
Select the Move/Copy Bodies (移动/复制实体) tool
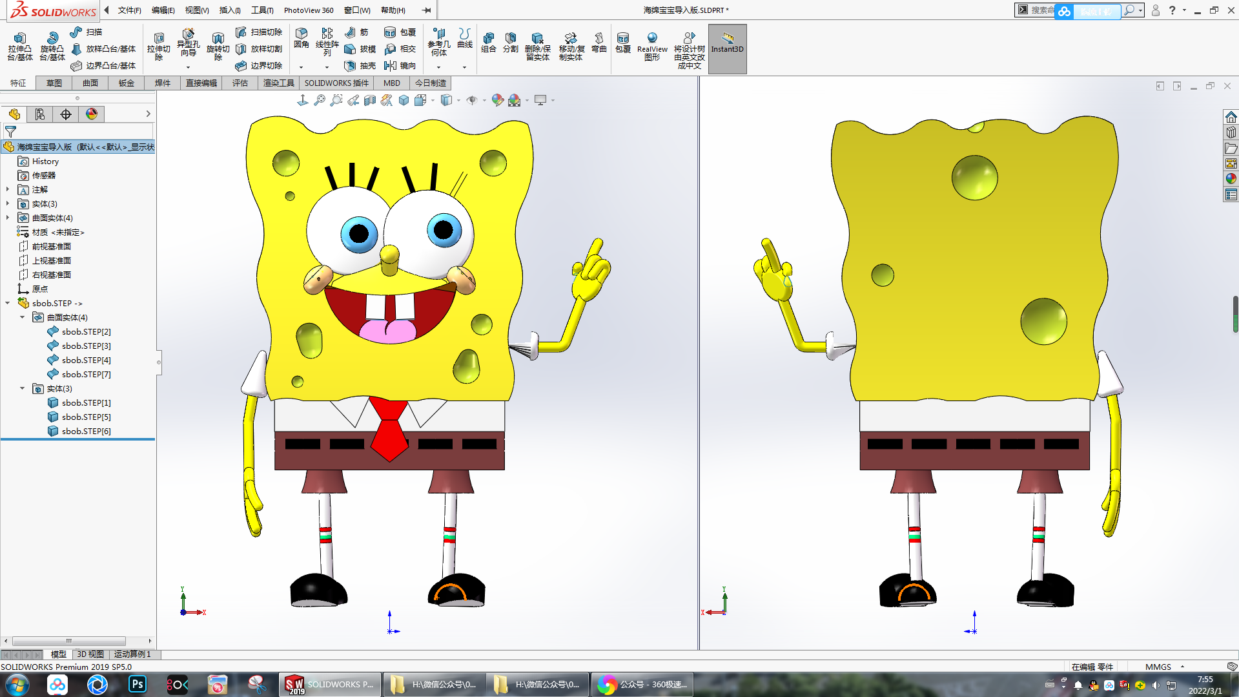[571, 47]
